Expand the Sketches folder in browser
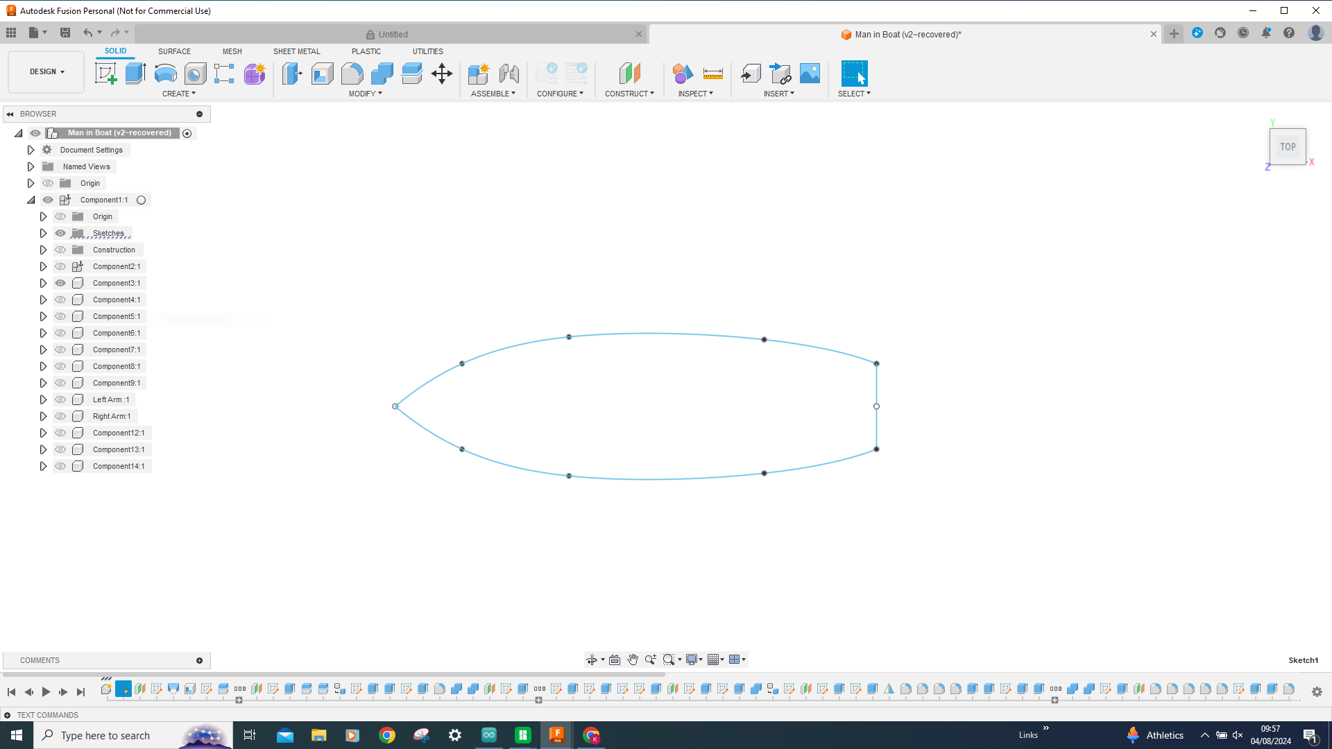 (x=42, y=232)
